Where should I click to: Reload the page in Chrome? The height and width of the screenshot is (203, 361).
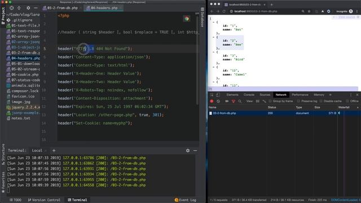224,11
